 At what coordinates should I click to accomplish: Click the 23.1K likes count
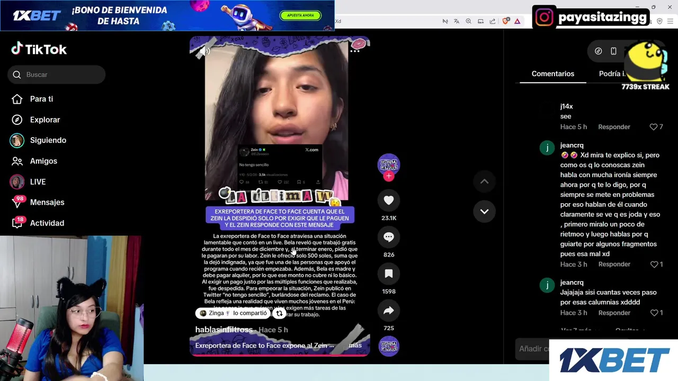[x=389, y=218]
